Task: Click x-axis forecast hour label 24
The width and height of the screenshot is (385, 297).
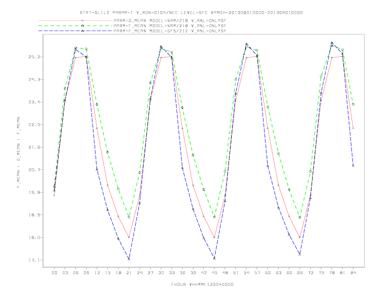Action: pos(140,273)
